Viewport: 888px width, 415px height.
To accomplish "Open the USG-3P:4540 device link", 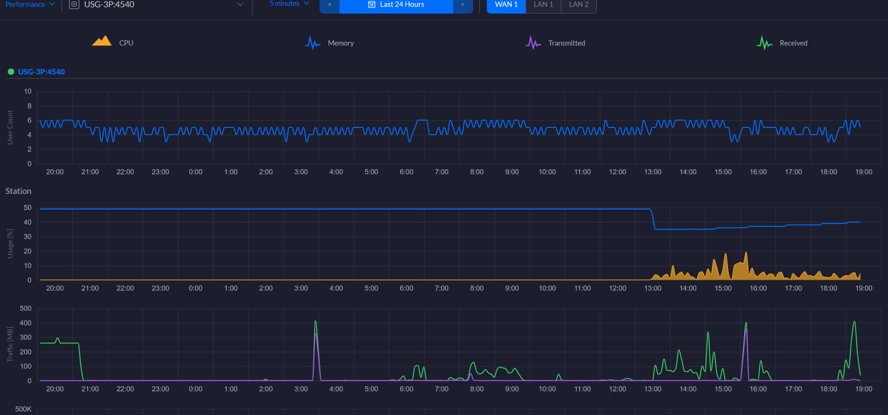I will click(41, 72).
